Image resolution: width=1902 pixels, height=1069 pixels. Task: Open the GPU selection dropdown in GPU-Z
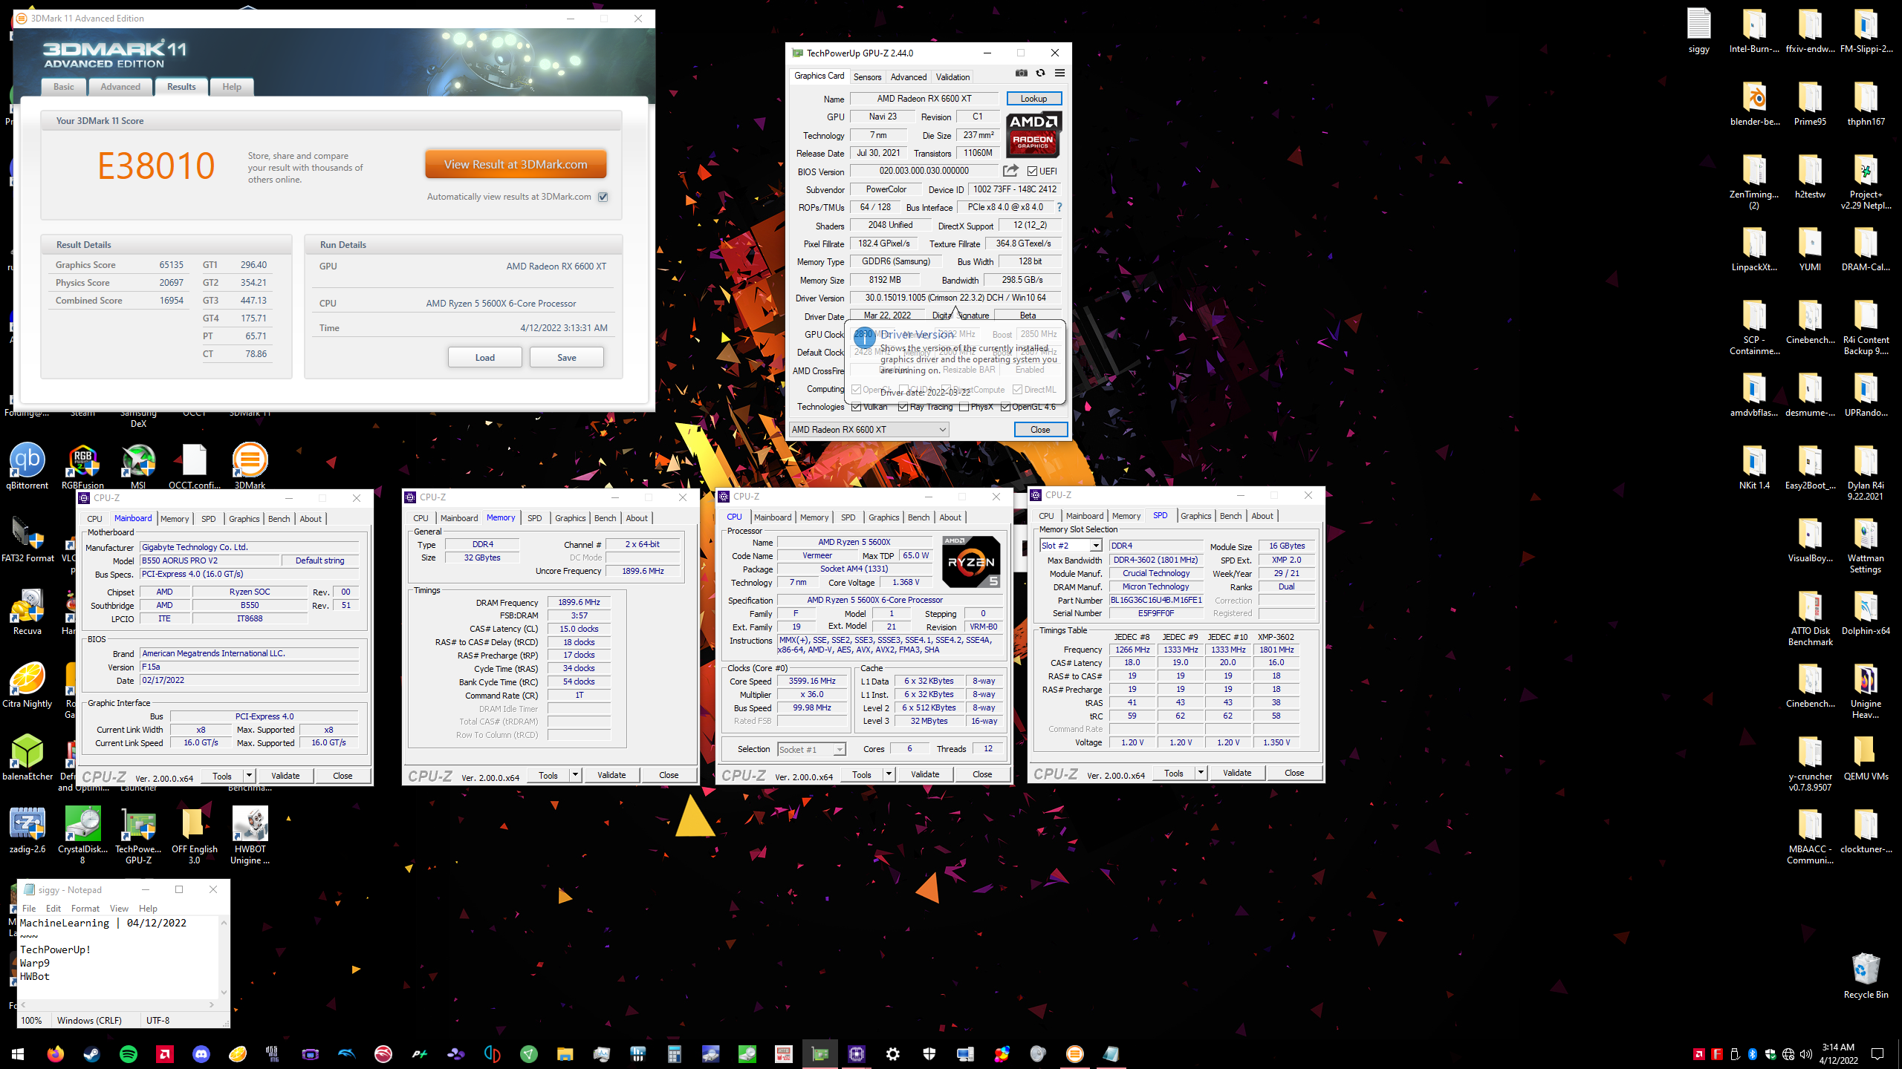pos(869,429)
